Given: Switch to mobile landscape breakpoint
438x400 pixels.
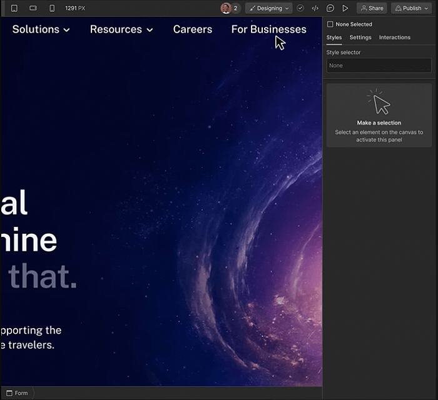Looking at the screenshot, I should (x=33, y=8).
